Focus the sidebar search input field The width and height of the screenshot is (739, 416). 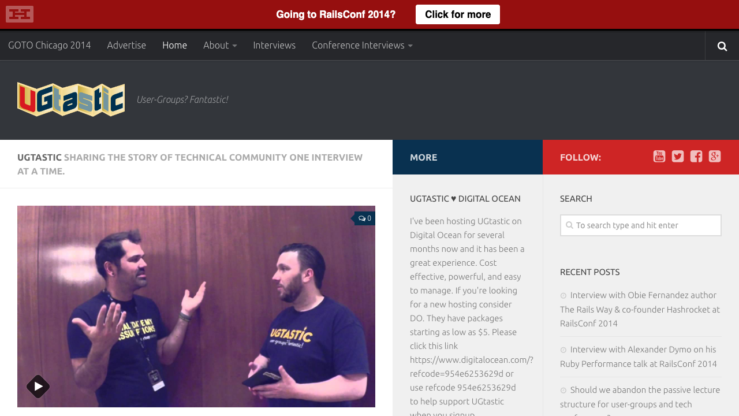pyautogui.click(x=641, y=225)
